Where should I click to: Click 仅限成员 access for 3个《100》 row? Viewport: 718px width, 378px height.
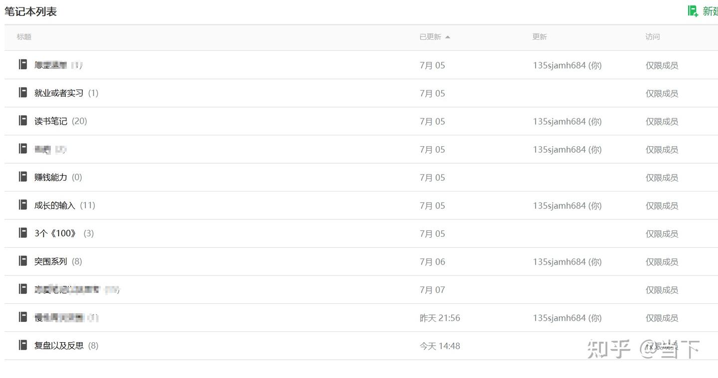[662, 234]
